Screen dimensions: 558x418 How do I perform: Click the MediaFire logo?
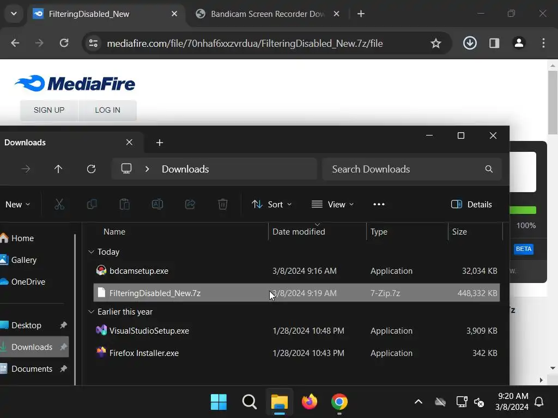click(x=75, y=83)
